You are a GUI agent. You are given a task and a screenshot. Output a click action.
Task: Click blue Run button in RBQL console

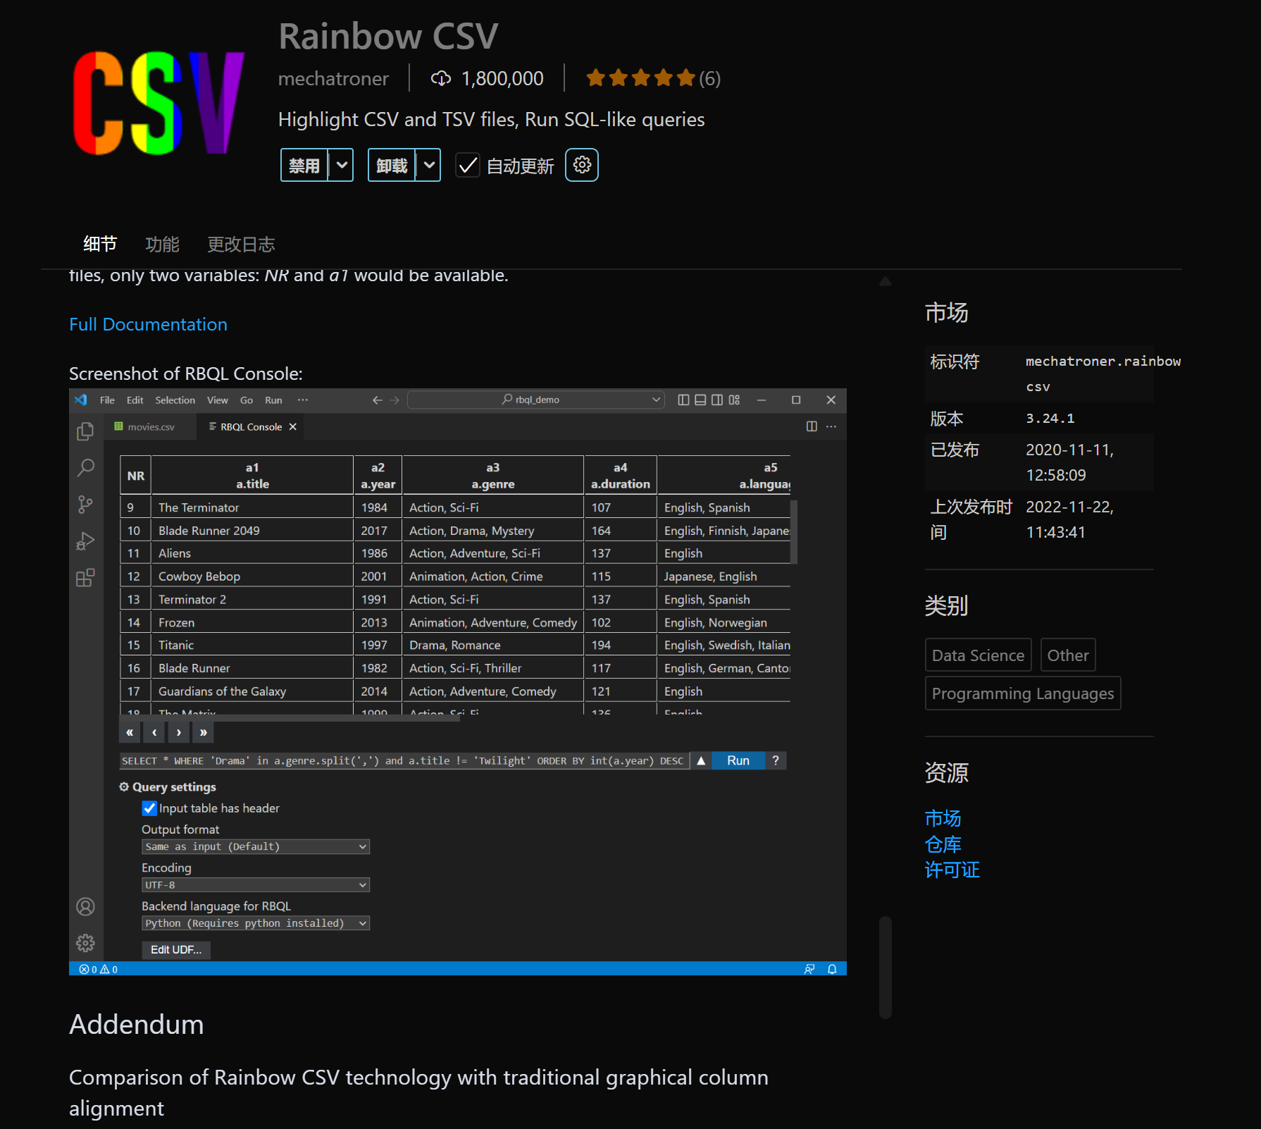coord(738,760)
